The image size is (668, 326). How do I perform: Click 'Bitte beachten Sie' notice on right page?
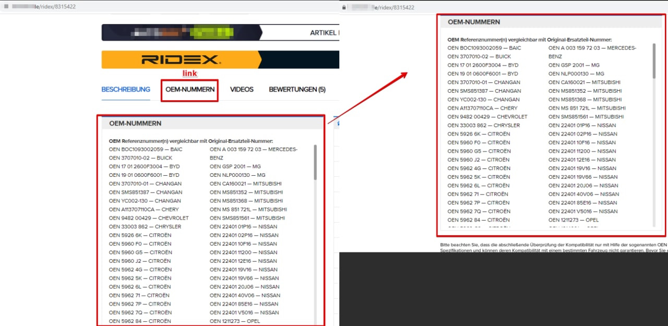click(553, 247)
